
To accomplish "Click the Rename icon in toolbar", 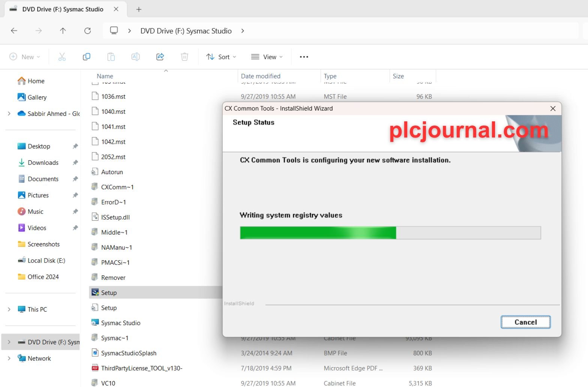I will (135, 57).
